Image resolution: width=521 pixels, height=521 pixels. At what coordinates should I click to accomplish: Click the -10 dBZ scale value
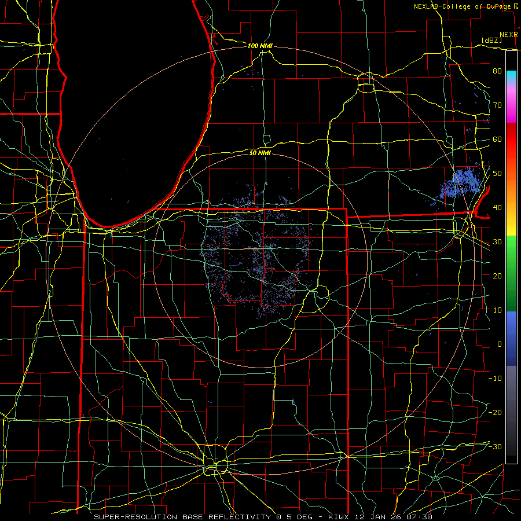495,379
